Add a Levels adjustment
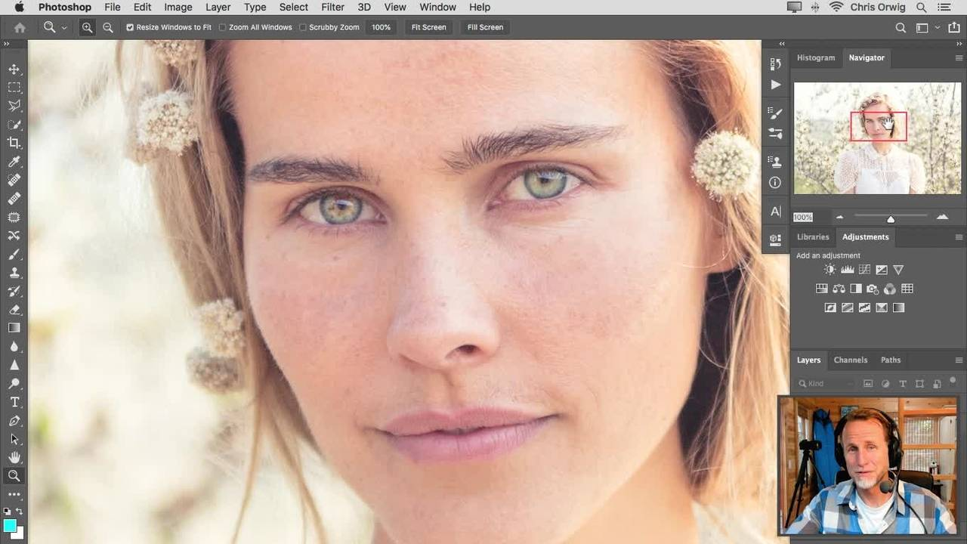Image resolution: width=967 pixels, height=544 pixels. (847, 270)
